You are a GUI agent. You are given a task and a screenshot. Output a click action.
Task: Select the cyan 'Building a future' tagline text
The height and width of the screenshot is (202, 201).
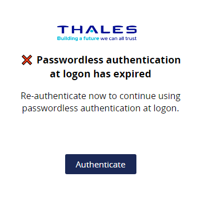click(x=79, y=38)
